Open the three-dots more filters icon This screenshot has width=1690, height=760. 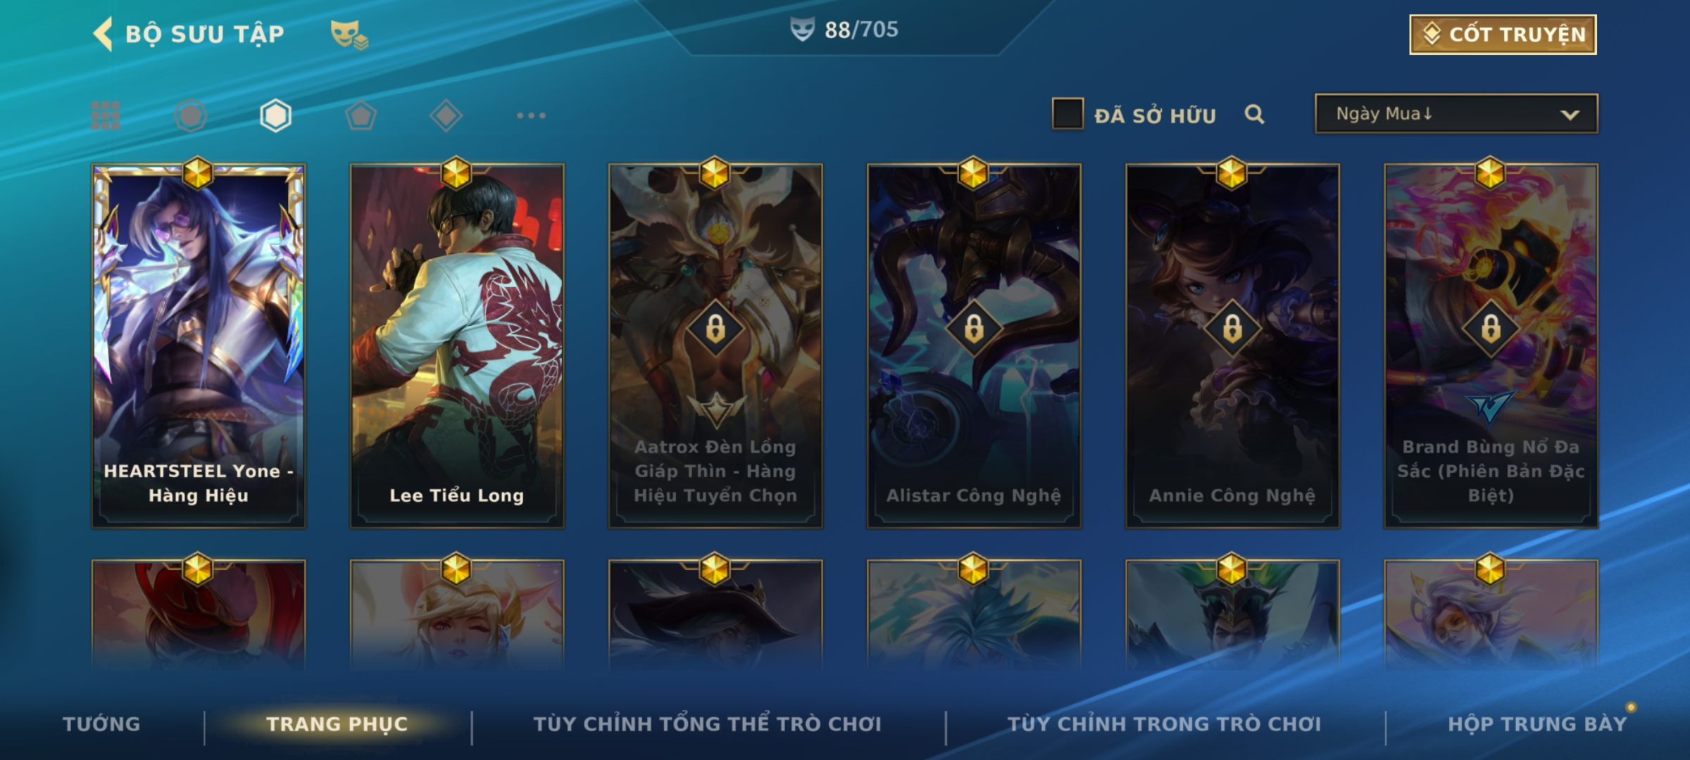(531, 115)
